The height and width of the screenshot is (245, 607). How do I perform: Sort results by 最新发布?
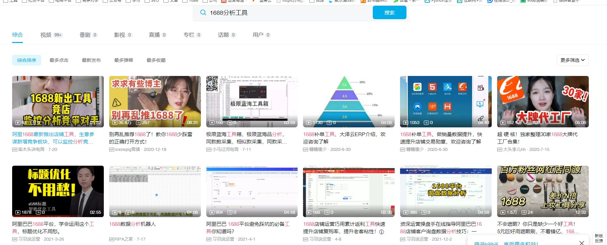[91, 60]
